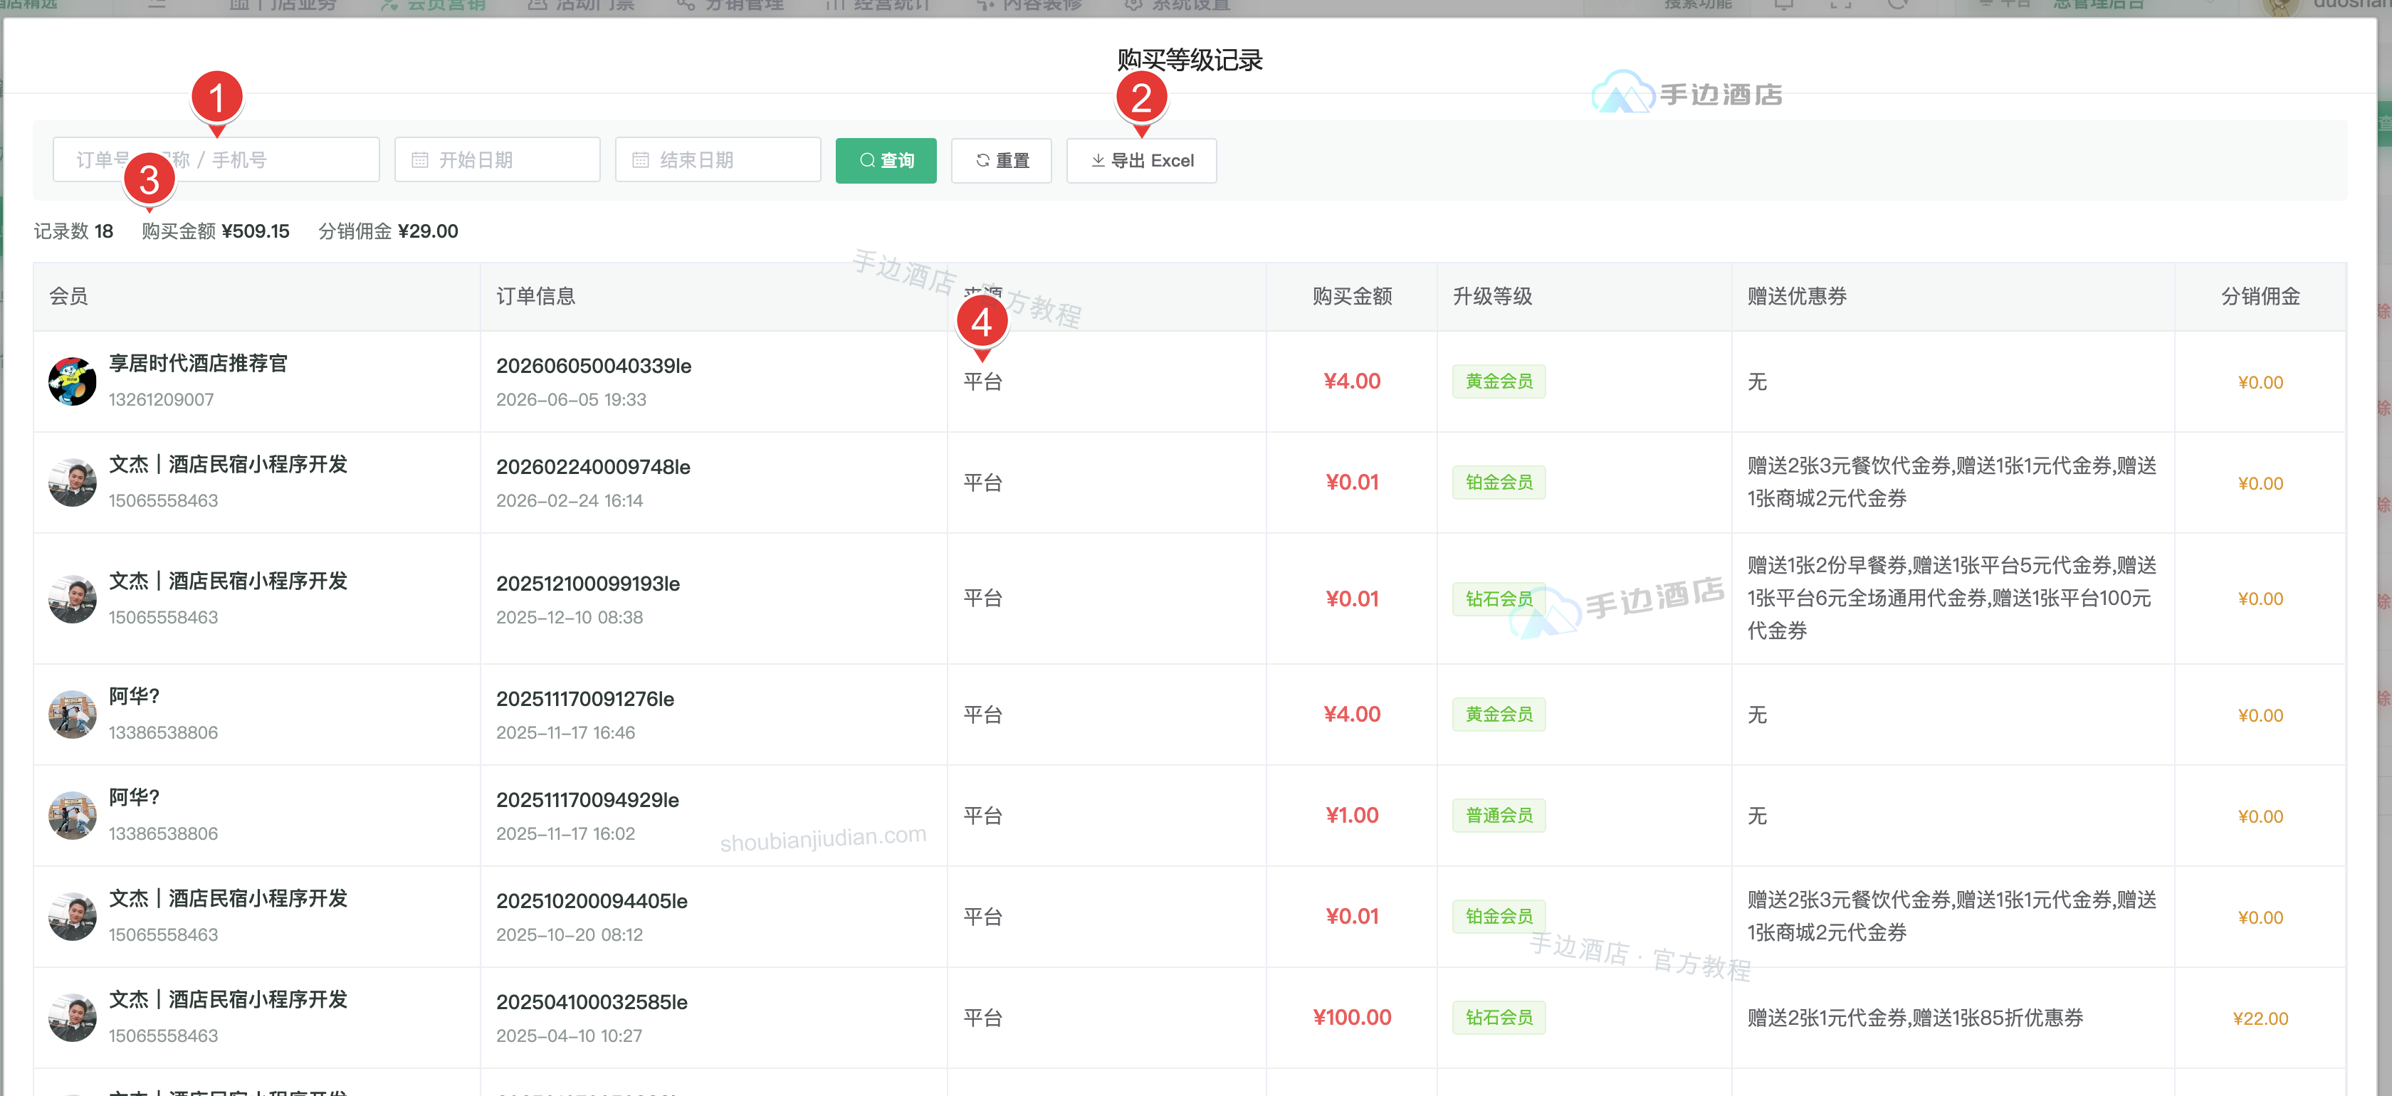2392x1096 pixels.
Task: Click the 分销佣金 column header
Action: (x=2260, y=297)
